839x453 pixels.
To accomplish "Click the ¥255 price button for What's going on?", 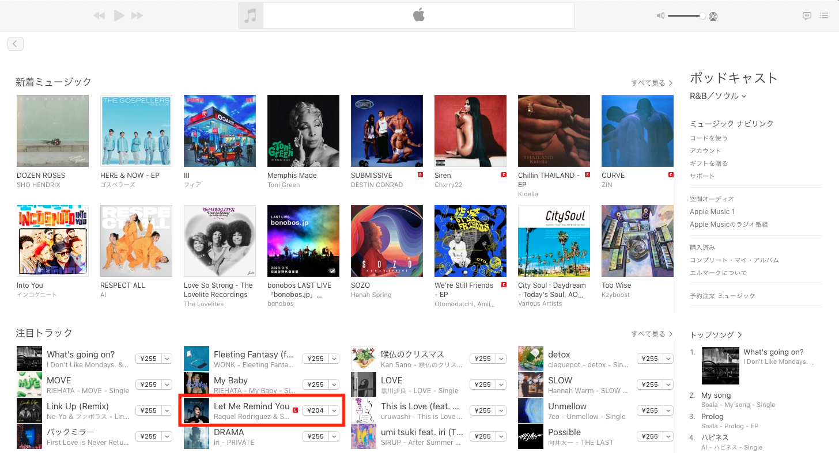I will [149, 359].
